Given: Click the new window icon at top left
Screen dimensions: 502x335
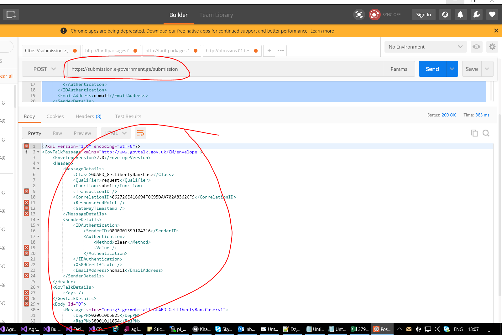Looking at the screenshot, I should click(x=11, y=14).
